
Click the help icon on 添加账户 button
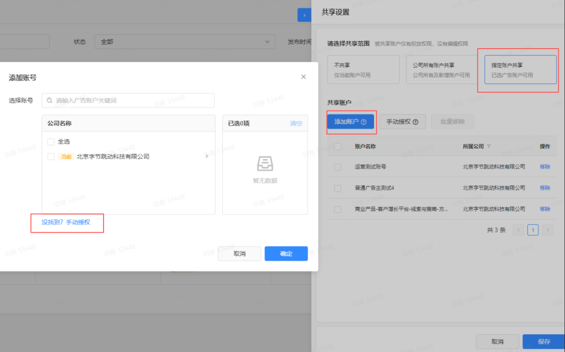click(x=364, y=122)
